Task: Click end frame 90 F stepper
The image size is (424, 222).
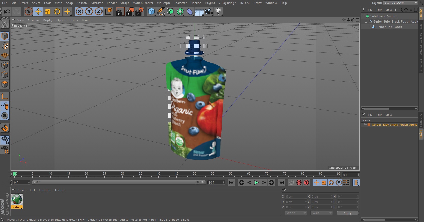Action: [224, 182]
